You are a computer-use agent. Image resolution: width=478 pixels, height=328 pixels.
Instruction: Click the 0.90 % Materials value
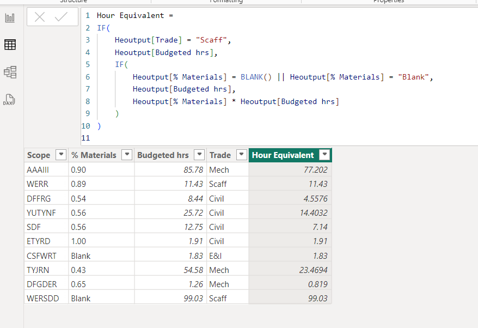pyautogui.click(x=78, y=169)
